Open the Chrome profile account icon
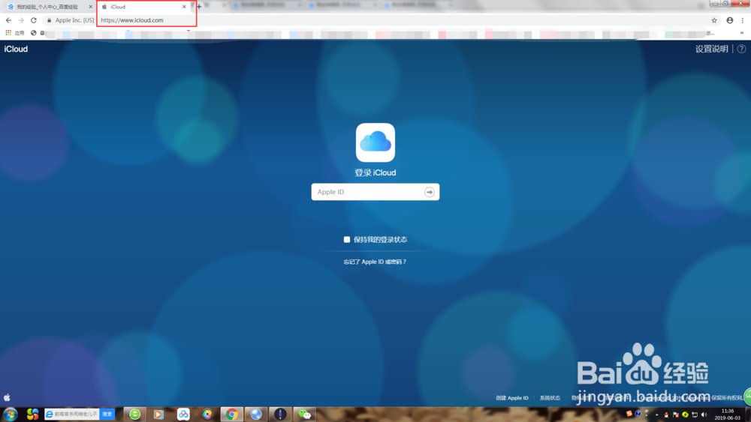Viewport: 751px width, 422px height. [x=729, y=20]
